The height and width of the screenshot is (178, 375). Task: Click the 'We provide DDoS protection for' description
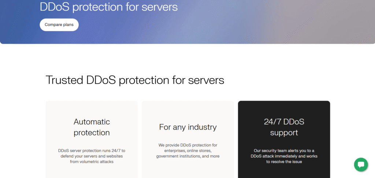coord(187,145)
